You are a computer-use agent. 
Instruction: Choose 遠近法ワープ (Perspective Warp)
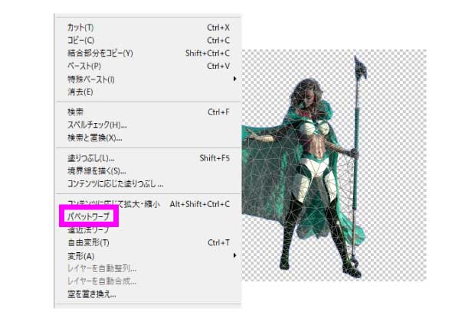coord(88,229)
